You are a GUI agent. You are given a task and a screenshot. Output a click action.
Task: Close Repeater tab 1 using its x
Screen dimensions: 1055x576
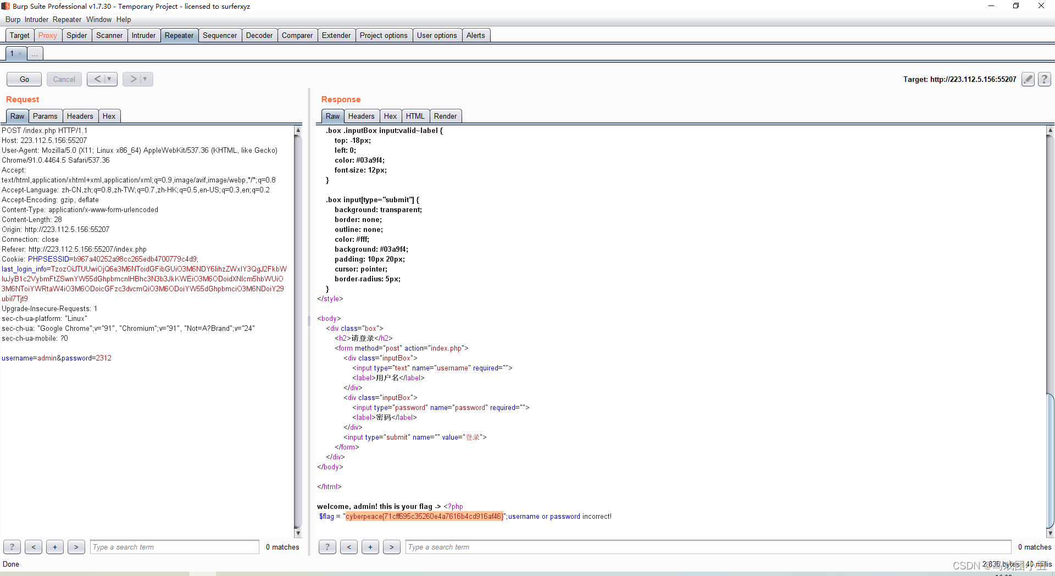pyautogui.click(x=20, y=54)
